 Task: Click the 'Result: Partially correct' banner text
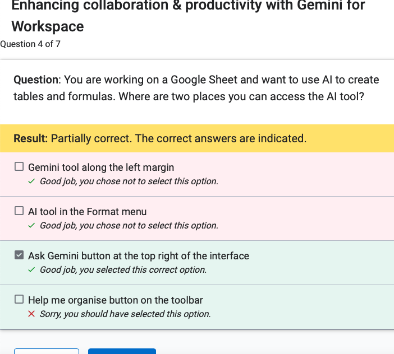[160, 138]
